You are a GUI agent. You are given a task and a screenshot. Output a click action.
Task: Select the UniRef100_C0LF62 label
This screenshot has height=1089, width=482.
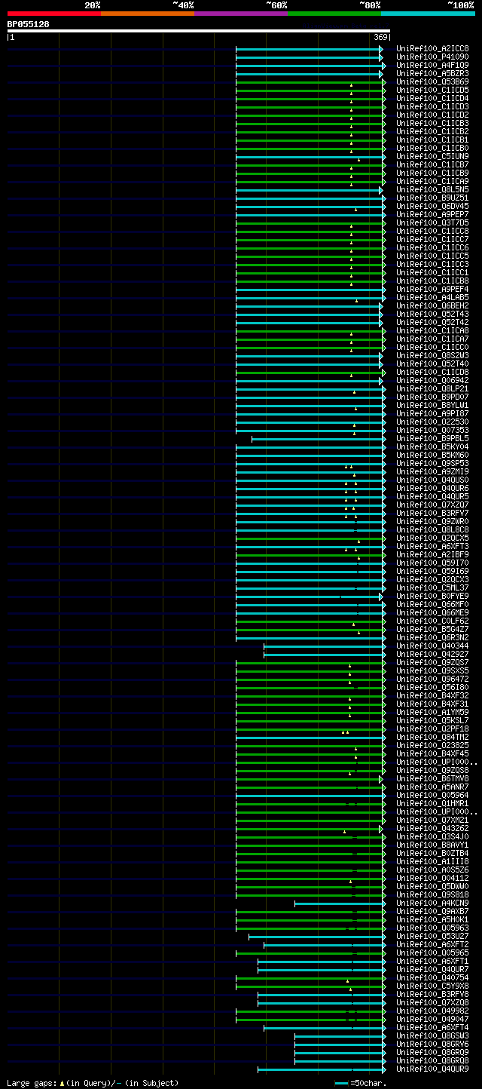432,621
